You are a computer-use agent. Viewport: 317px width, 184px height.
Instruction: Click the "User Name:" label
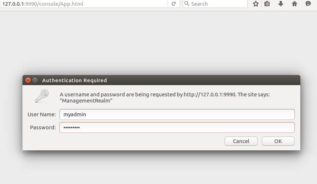42,114
